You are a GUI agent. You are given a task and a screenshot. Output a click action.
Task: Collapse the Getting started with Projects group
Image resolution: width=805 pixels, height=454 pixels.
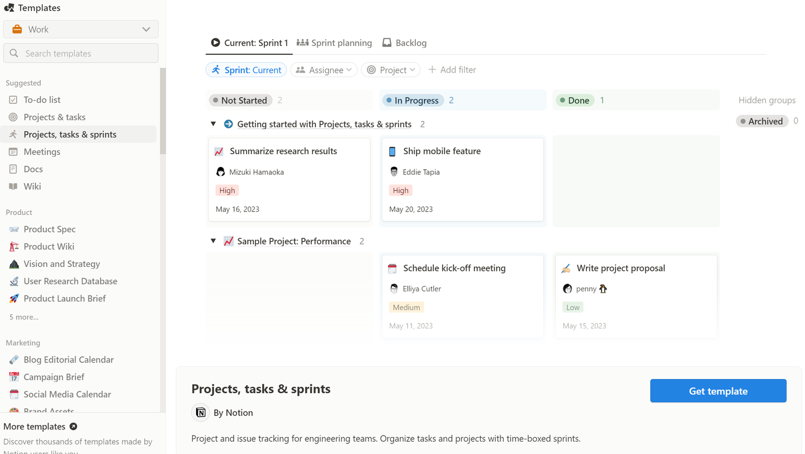(x=213, y=124)
